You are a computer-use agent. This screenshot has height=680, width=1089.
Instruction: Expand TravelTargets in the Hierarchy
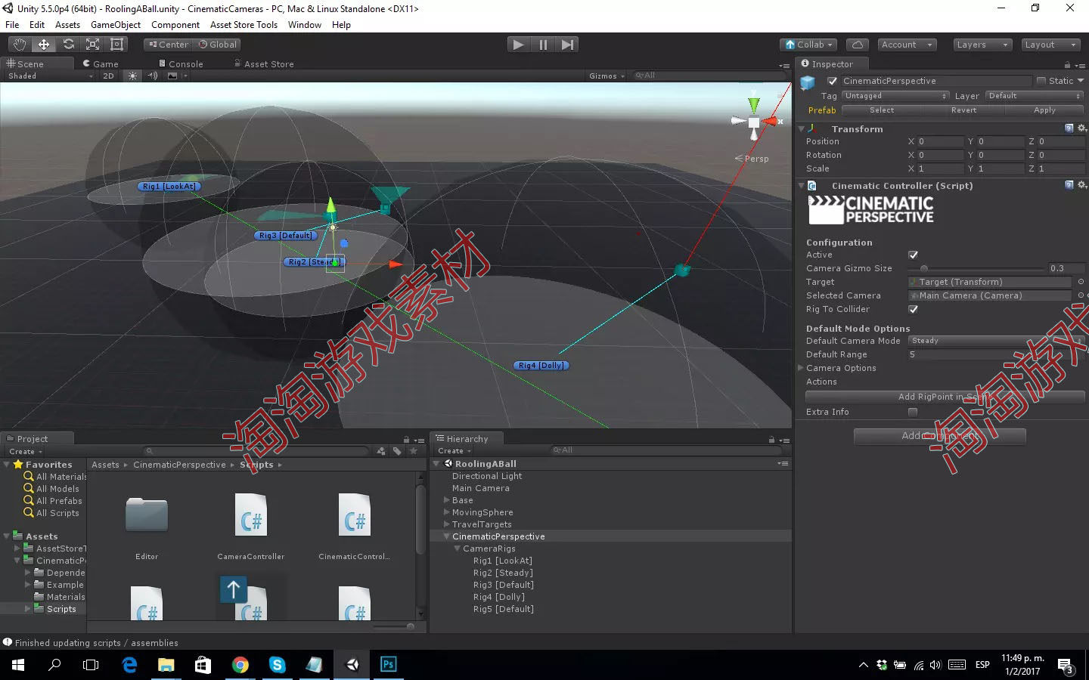point(445,524)
